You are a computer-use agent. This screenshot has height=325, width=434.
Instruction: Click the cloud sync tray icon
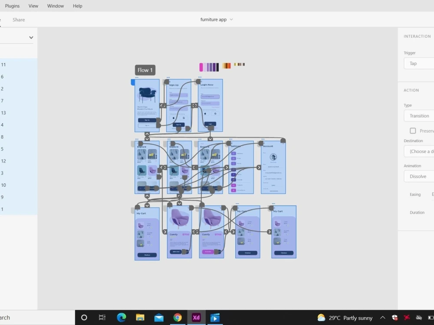419,318
